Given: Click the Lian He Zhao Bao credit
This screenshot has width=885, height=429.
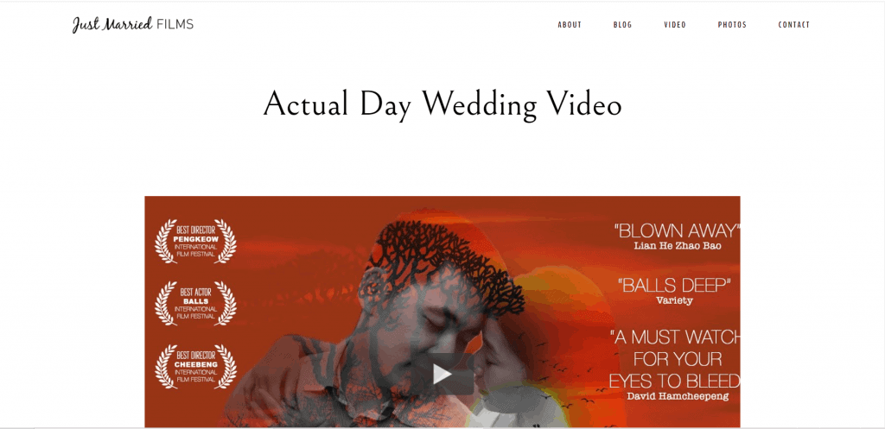Looking at the screenshot, I should (678, 246).
